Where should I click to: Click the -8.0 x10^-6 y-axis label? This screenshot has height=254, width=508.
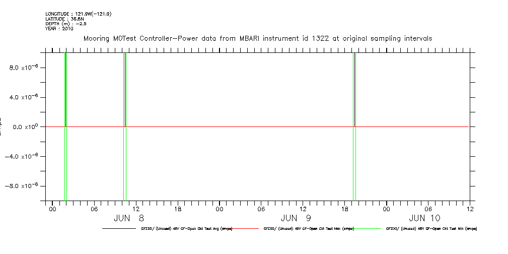pyautogui.click(x=23, y=186)
